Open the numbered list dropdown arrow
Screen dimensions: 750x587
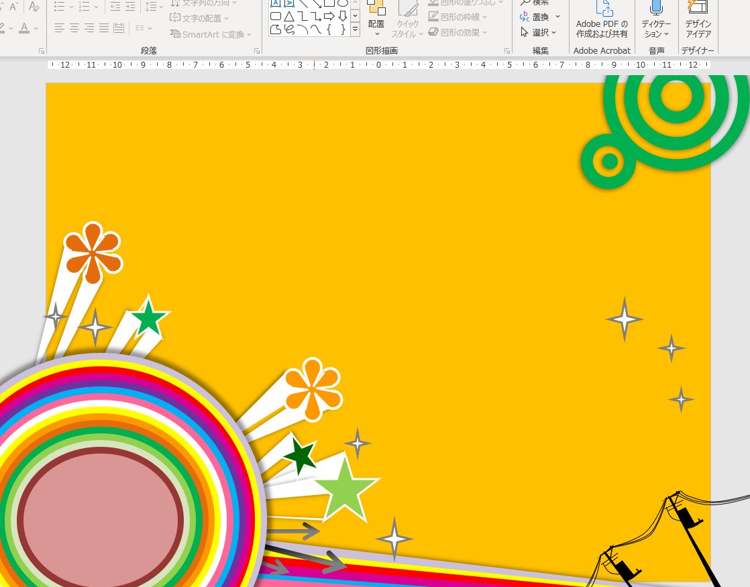pos(96,7)
